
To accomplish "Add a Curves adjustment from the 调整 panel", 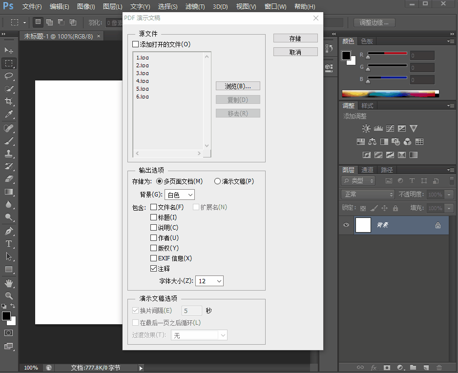I will click(390, 128).
